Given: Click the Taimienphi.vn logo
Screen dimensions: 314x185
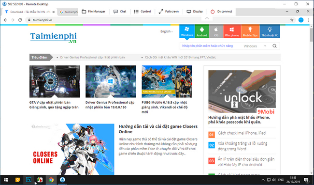Looking at the screenshot, I should click(53, 38).
